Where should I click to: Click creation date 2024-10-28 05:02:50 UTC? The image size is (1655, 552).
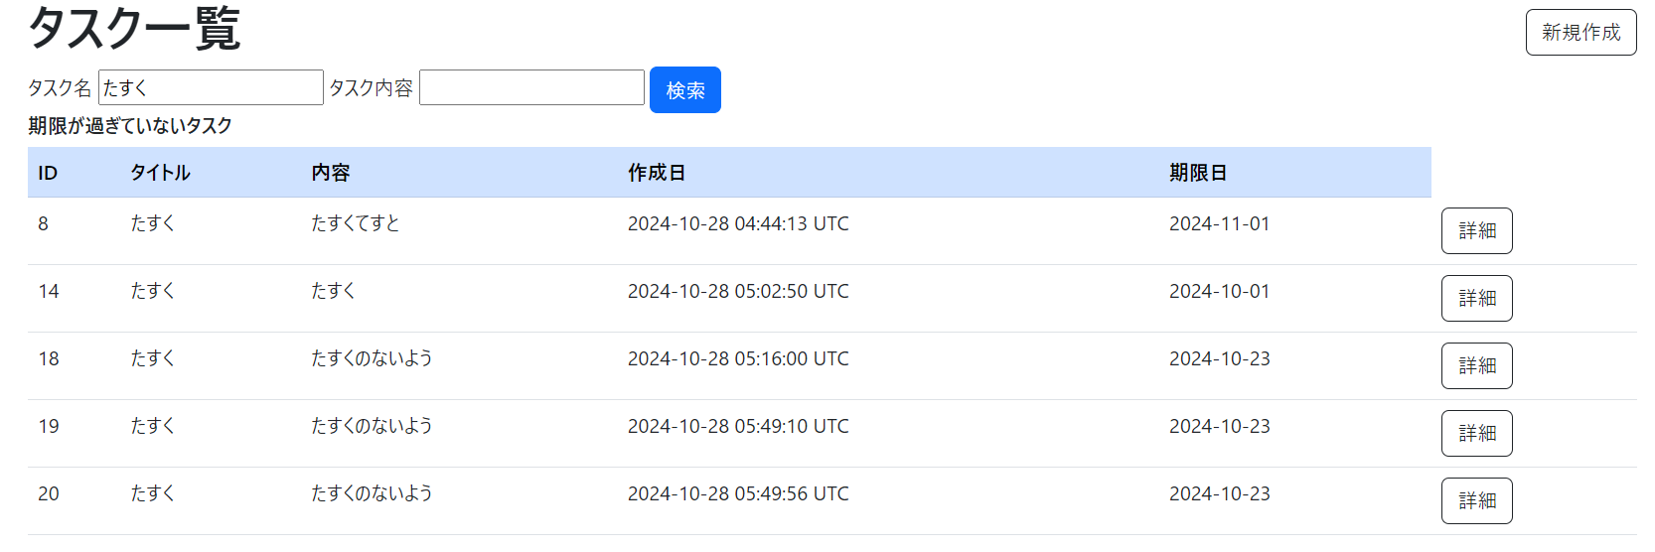pyautogui.click(x=738, y=291)
